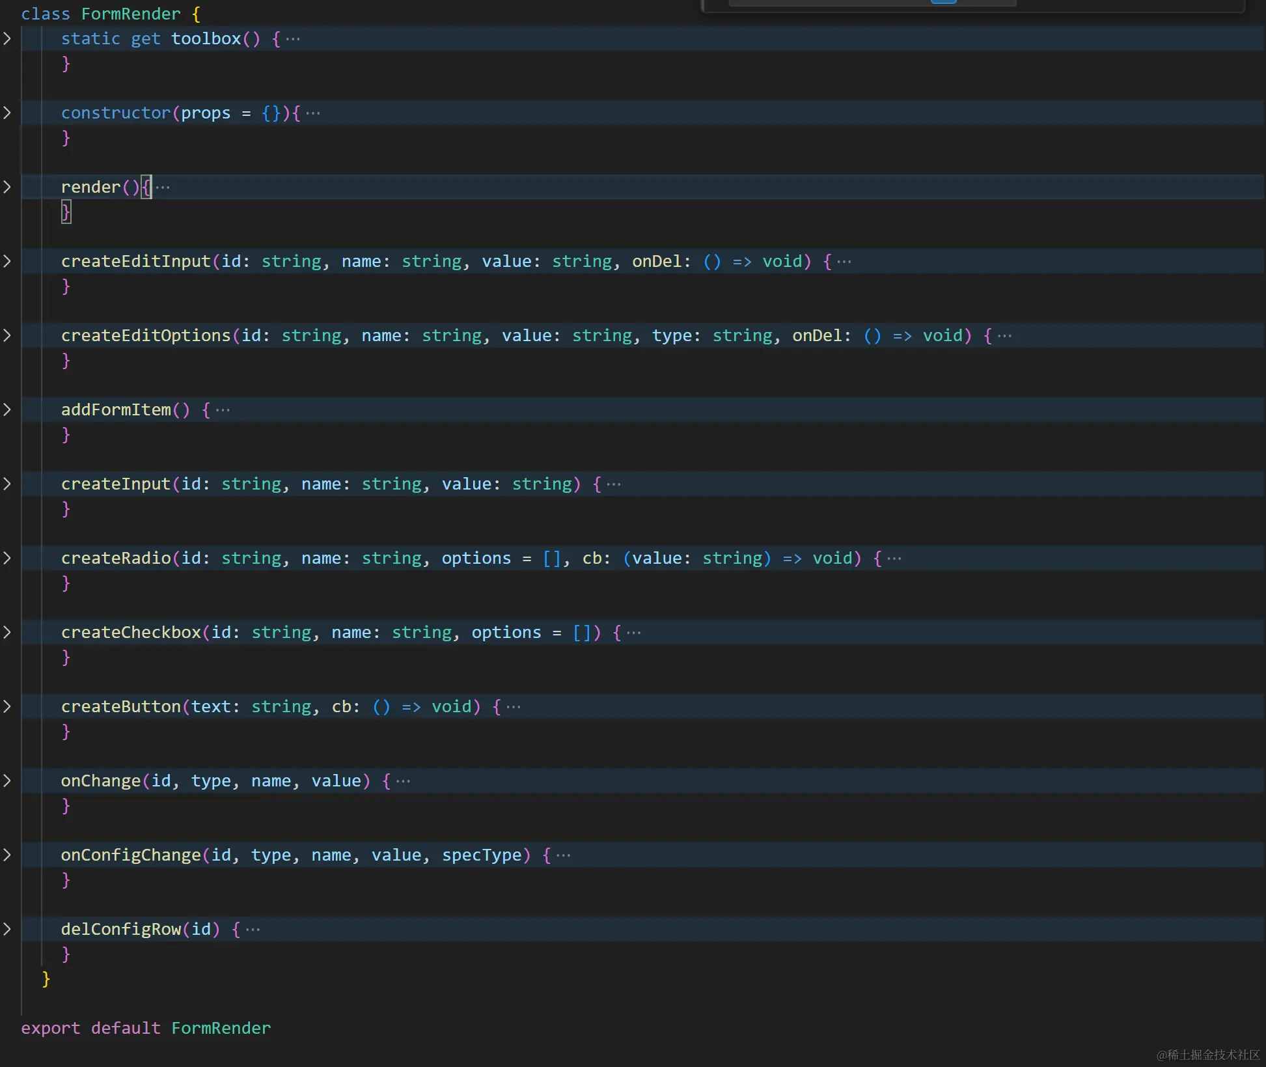Expand the folded toolbox getter
The height and width of the screenshot is (1067, 1266).
pyautogui.click(x=7, y=38)
